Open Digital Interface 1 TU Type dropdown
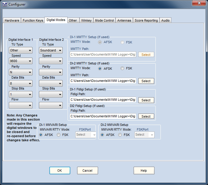The width and height of the screenshot is (208, 185). click(21, 50)
